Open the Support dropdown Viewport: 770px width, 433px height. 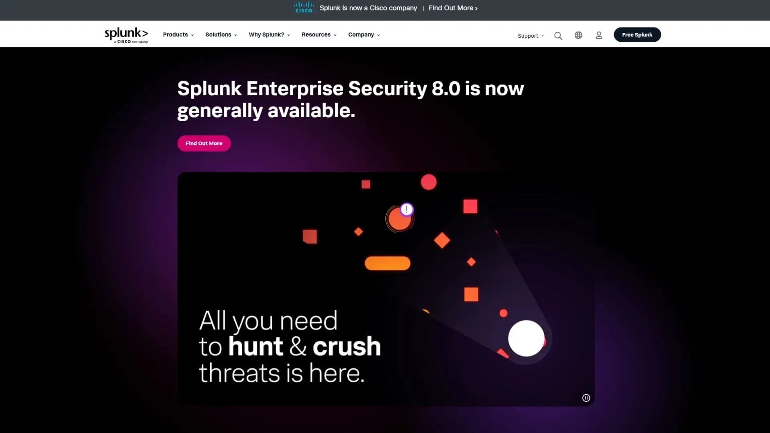[x=531, y=36]
